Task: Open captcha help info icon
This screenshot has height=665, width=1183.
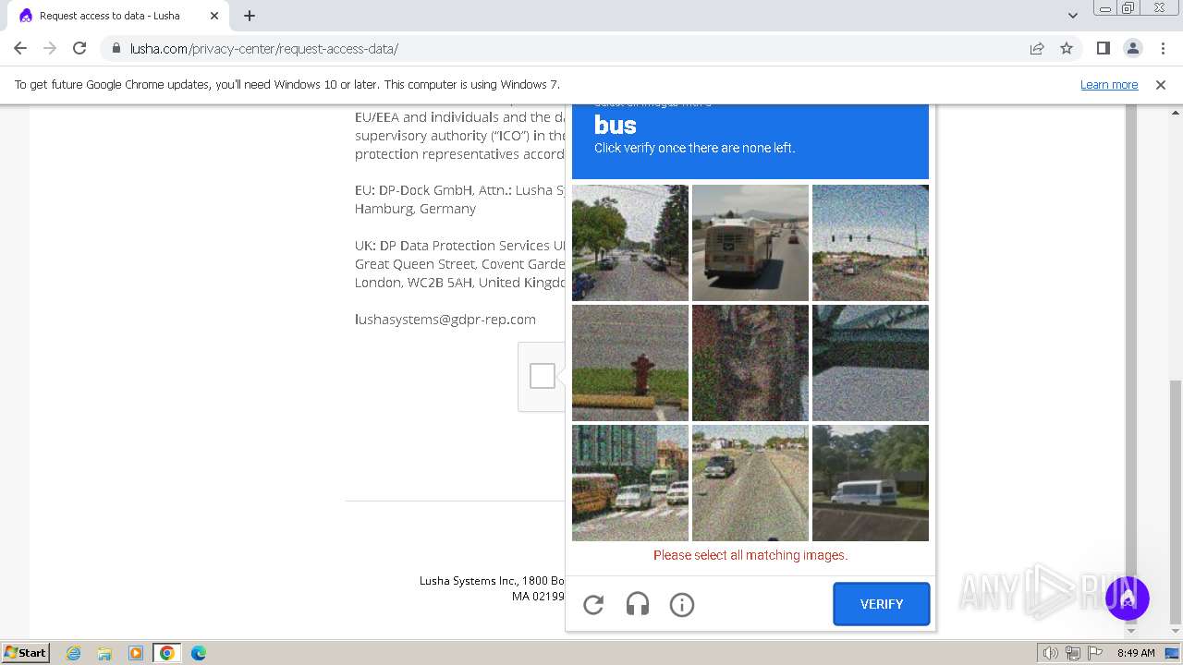Action: (682, 605)
